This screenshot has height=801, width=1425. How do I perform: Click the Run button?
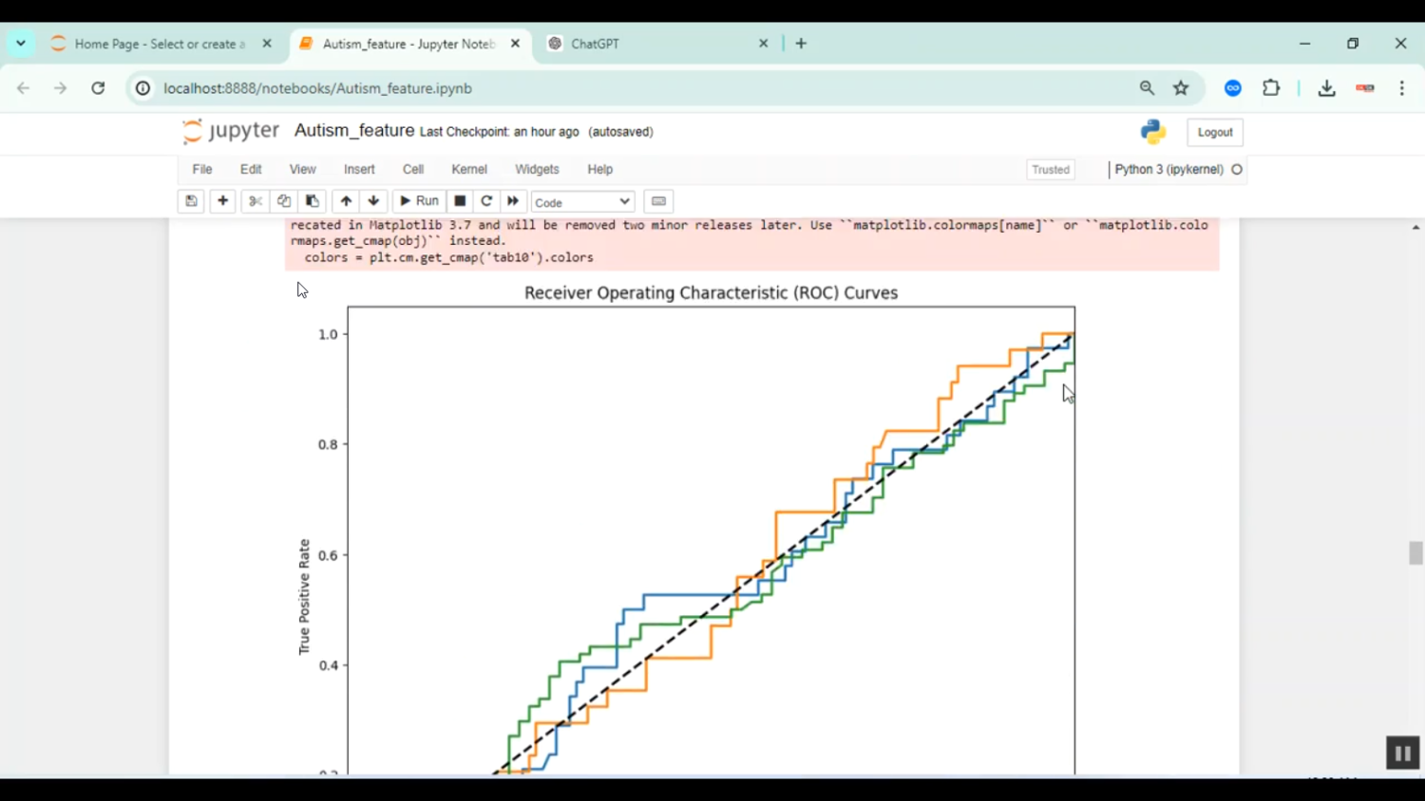pos(419,201)
